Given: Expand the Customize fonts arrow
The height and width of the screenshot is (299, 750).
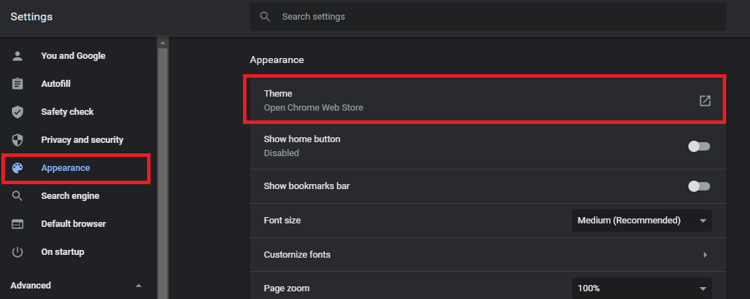Looking at the screenshot, I should pos(705,255).
